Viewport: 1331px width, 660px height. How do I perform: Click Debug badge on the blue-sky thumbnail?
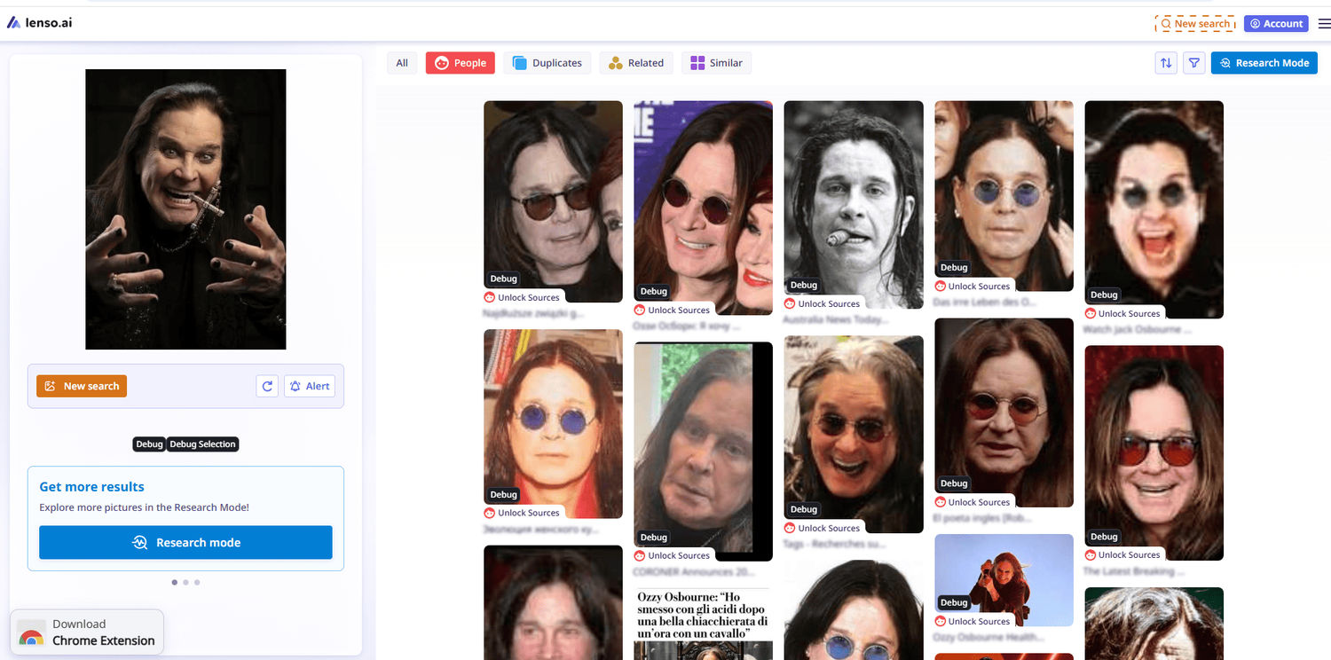point(954,603)
